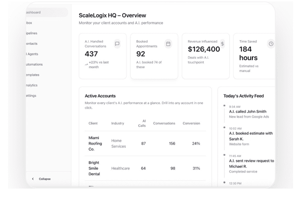Image resolution: width=303 pixels, height=198 pixels.
Task: Click the dollar sign icon on revenue card
Action: [223, 44]
